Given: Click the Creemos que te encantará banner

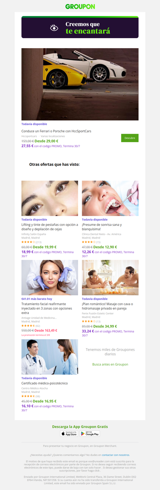Looking at the screenshot, I should click(x=80, y=27).
